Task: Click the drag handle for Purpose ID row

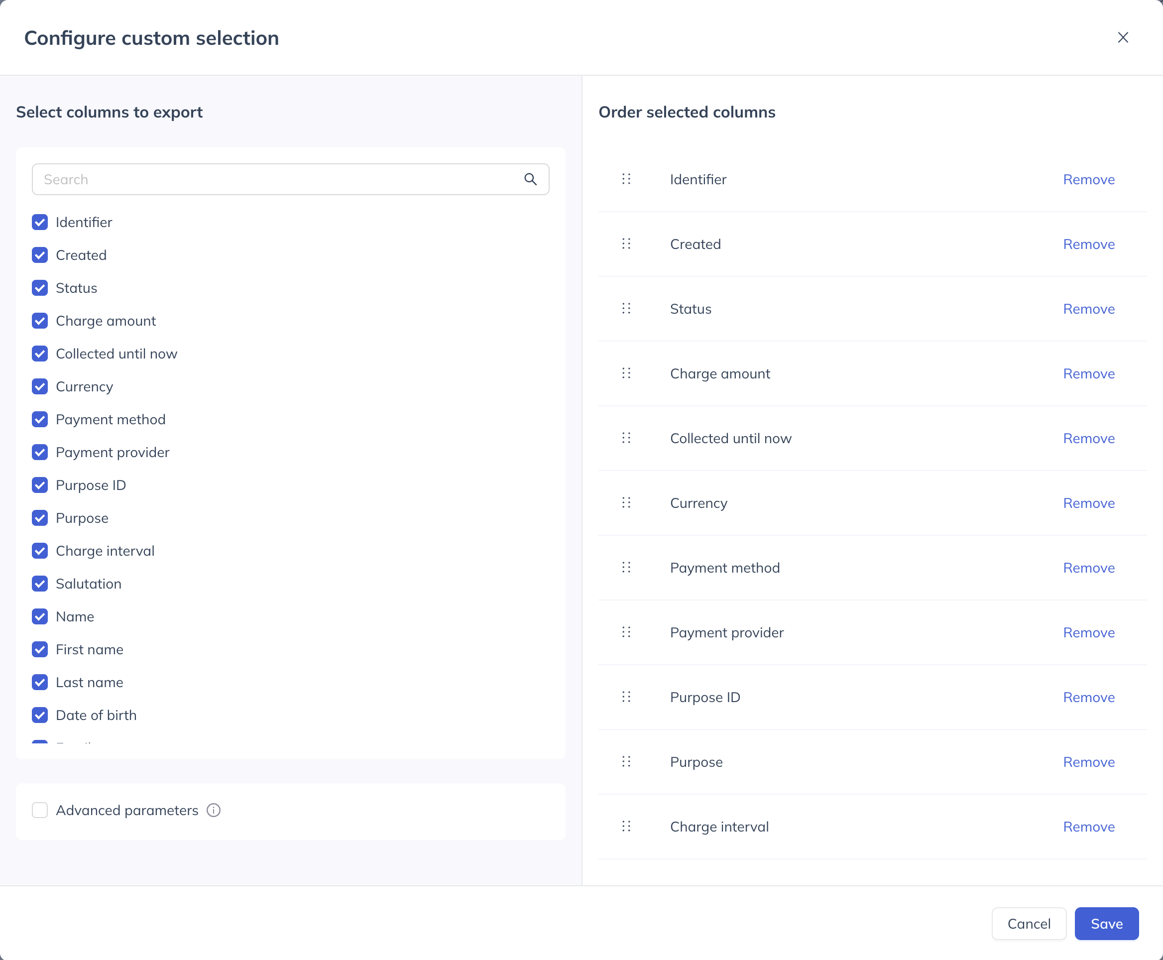Action: [626, 697]
